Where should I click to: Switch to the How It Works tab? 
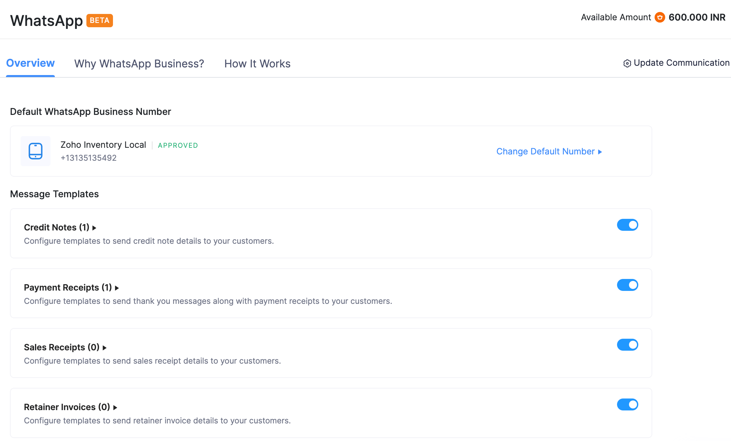point(257,63)
